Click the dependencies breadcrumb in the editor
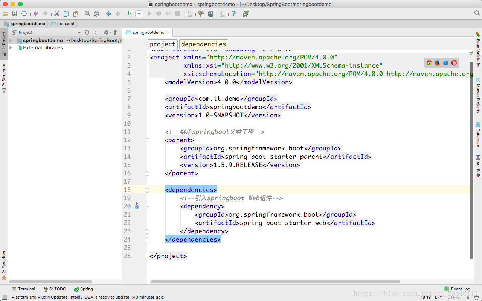The image size is (482, 301). pyautogui.click(x=203, y=44)
